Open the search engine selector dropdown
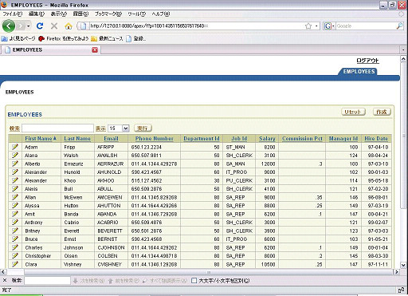Screen dimensions: 408x296 (x=329, y=26)
